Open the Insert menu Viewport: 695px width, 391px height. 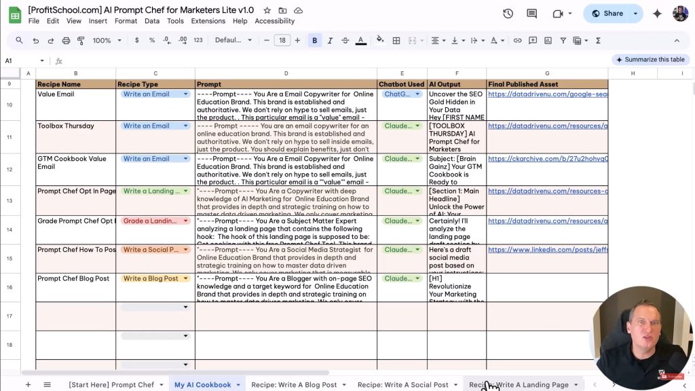tap(98, 21)
